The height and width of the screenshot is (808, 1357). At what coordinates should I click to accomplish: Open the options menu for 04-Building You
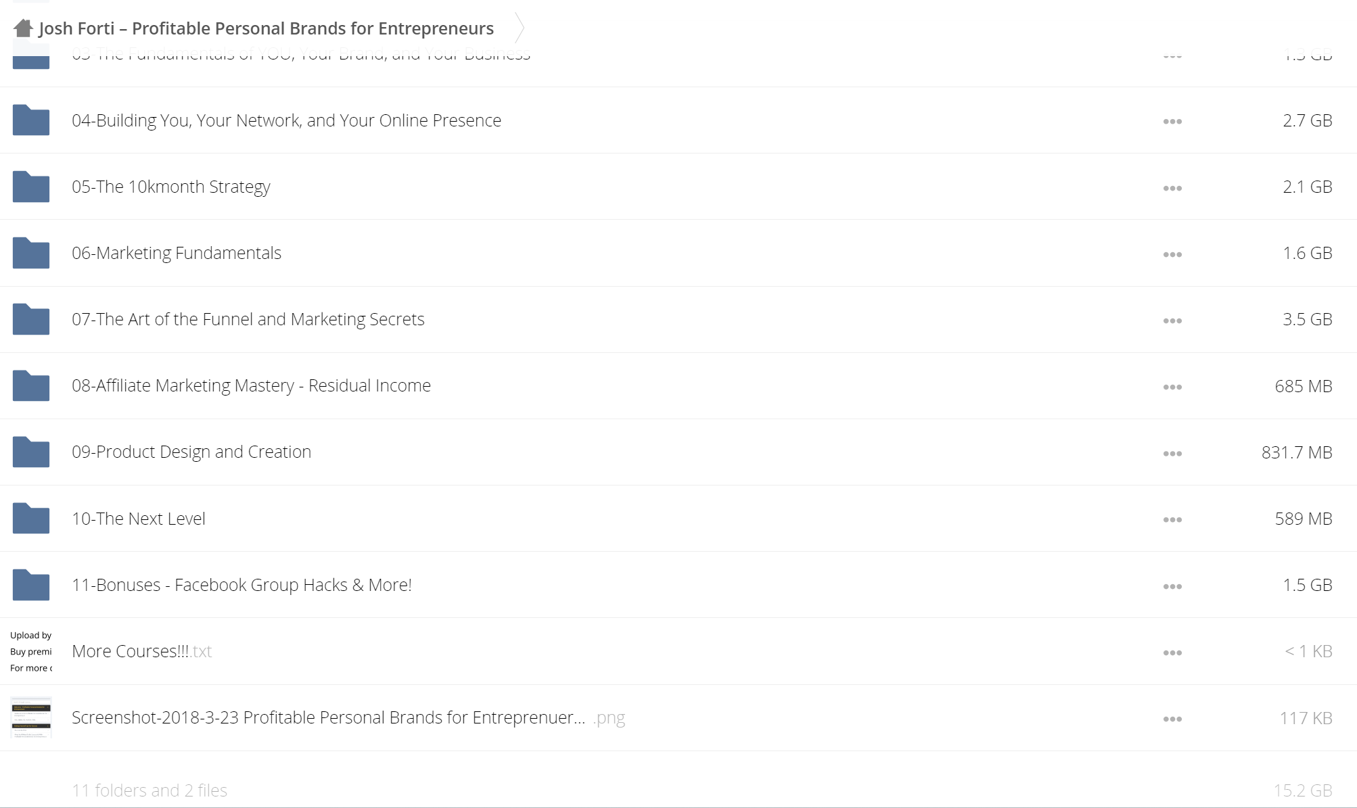[1172, 122]
